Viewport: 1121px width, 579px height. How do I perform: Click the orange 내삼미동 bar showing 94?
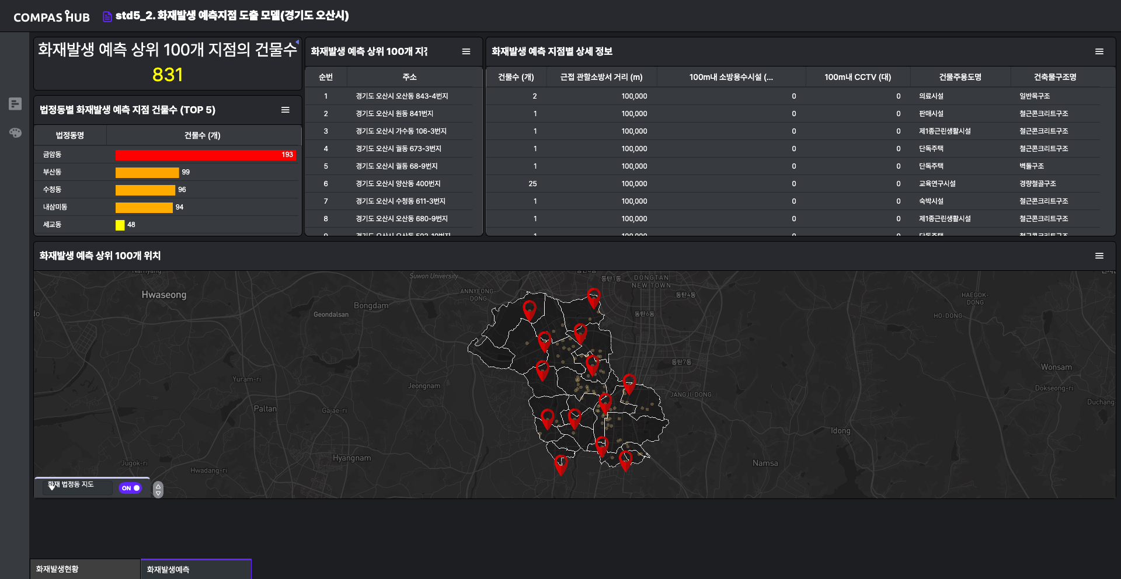tap(144, 207)
